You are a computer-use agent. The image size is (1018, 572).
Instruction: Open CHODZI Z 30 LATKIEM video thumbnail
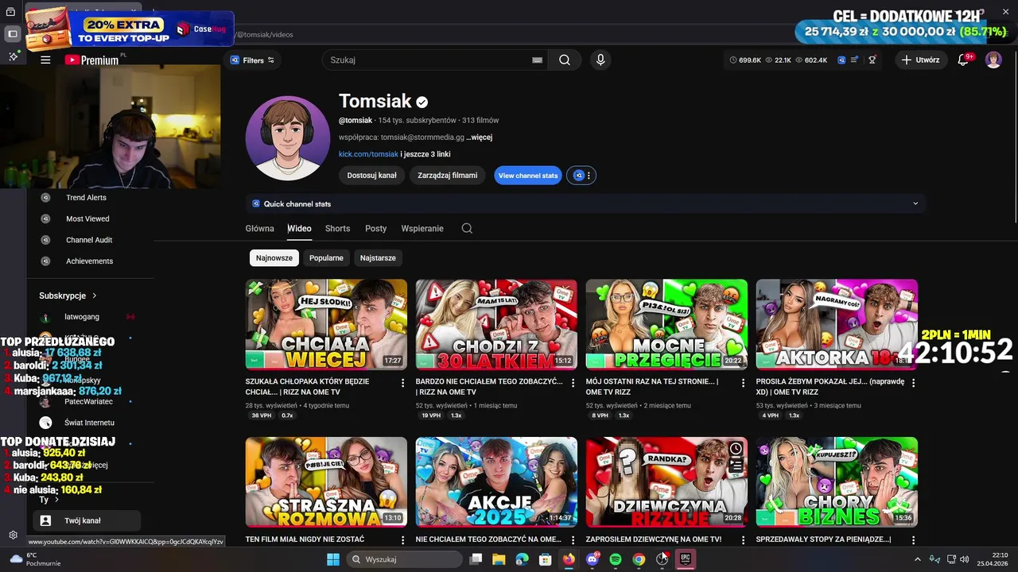tap(496, 324)
